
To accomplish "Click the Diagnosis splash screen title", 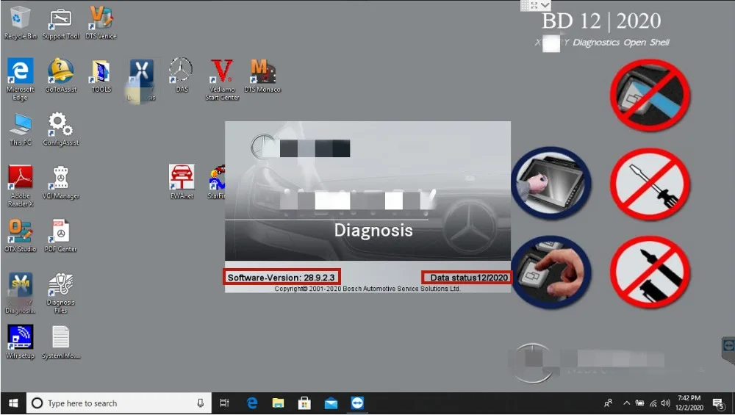I will tap(373, 231).
